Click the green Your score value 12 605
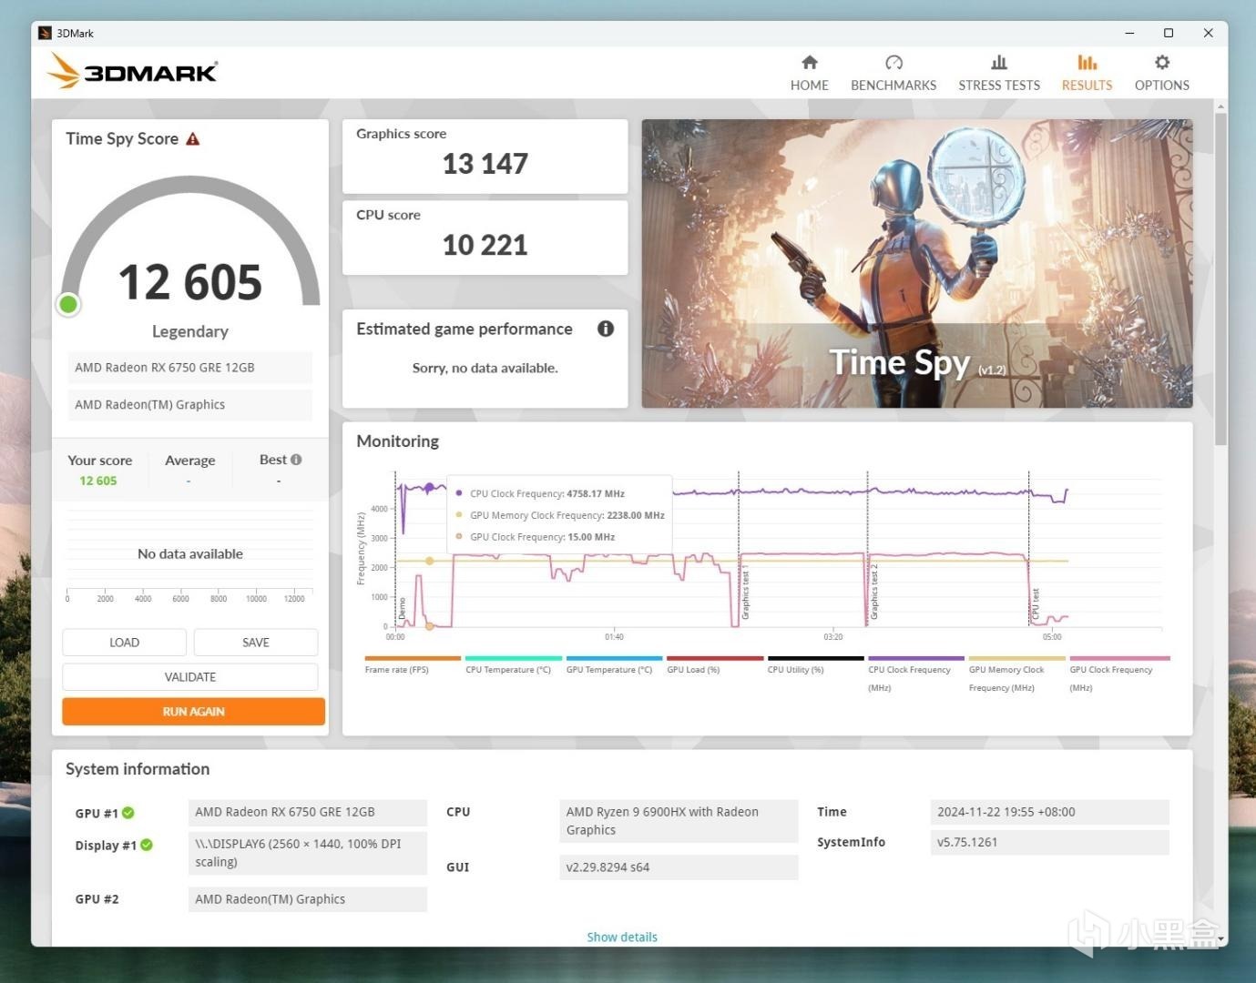This screenshot has height=983, width=1256. pos(98,481)
